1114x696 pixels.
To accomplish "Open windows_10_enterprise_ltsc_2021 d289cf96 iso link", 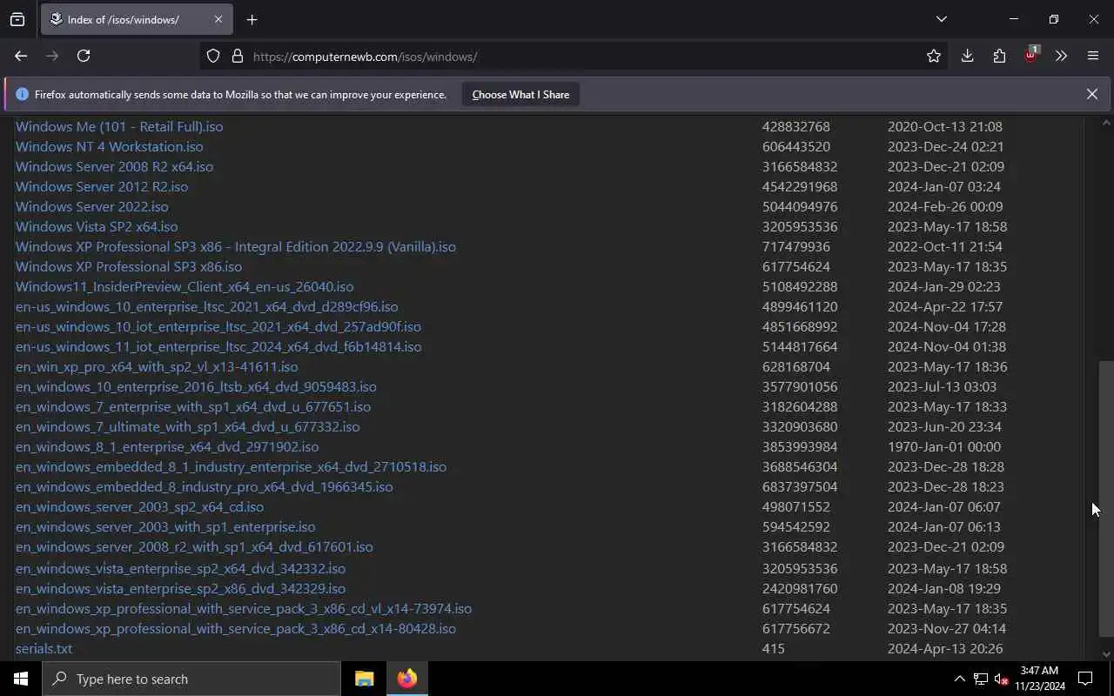I will point(207,306).
